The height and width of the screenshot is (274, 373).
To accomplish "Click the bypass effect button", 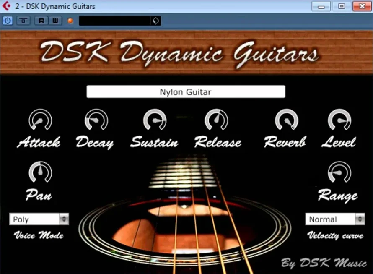I will pyautogui.click(x=23, y=21).
